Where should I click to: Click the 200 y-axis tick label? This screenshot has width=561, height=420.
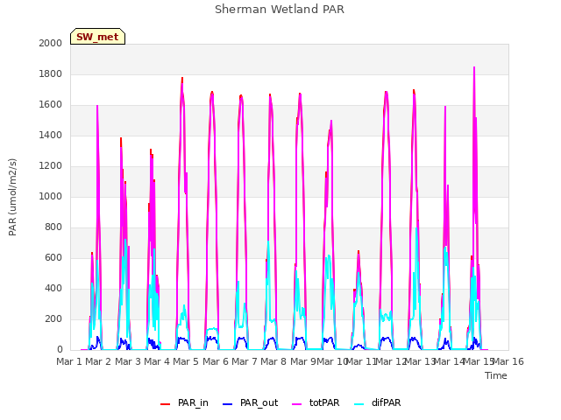click(x=53, y=318)
